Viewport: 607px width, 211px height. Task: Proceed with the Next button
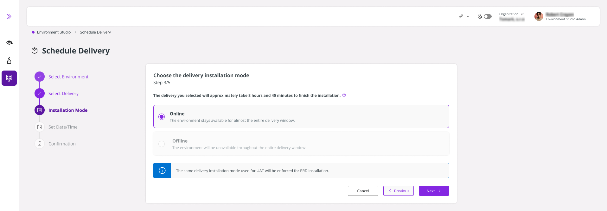click(x=434, y=191)
